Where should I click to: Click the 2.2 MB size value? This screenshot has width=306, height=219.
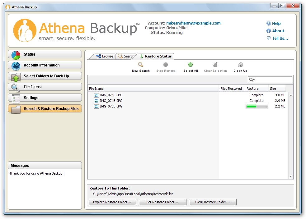point(280,107)
